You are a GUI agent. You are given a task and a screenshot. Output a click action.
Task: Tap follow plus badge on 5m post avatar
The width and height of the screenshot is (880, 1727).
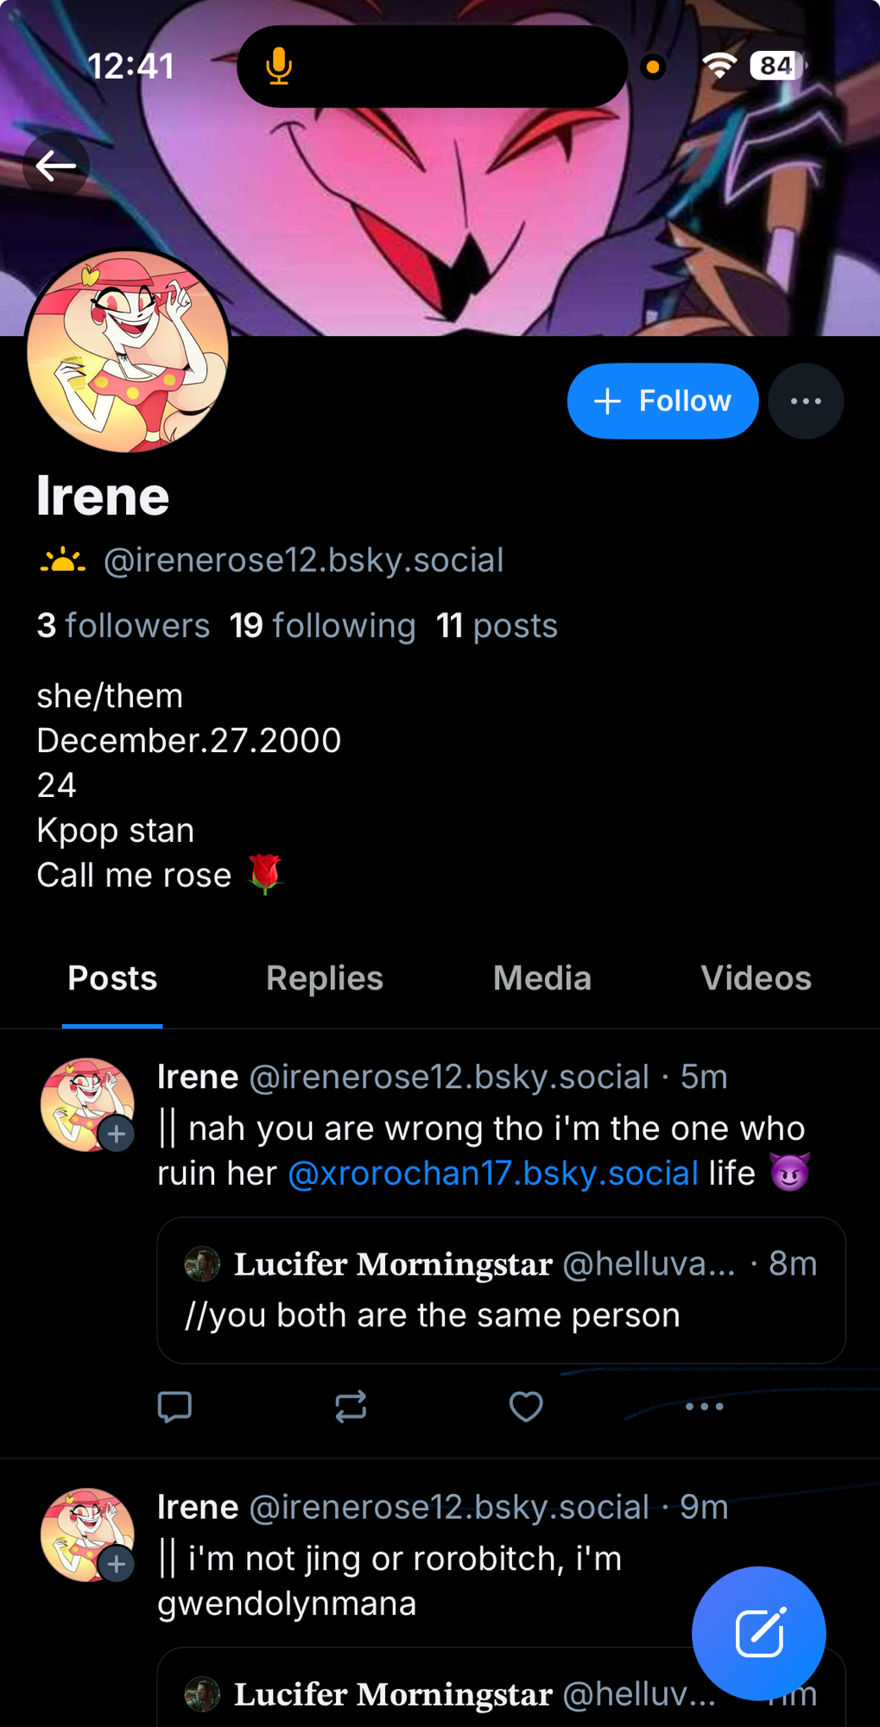point(117,1134)
